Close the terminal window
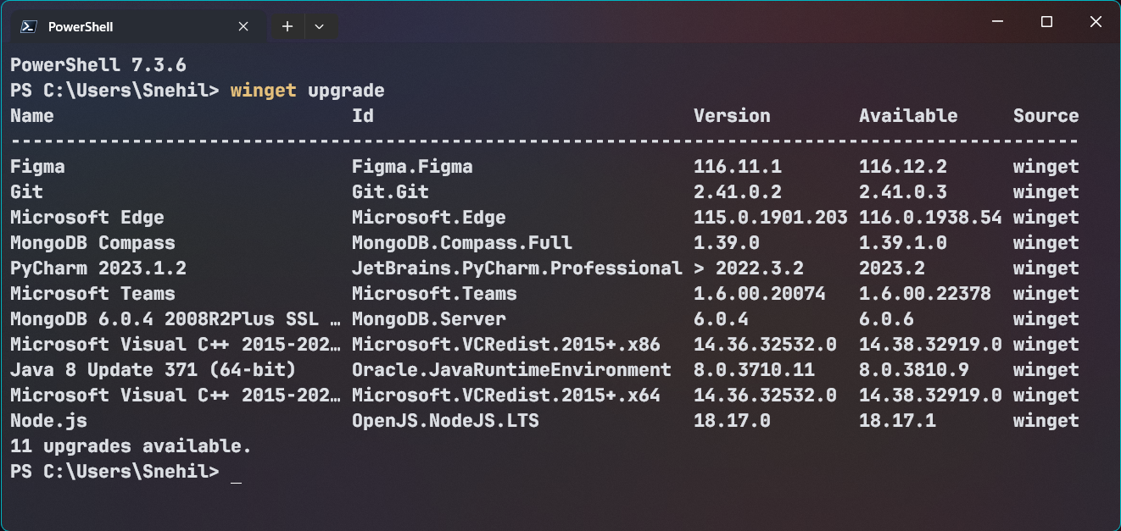The image size is (1121, 531). [x=1094, y=22]
